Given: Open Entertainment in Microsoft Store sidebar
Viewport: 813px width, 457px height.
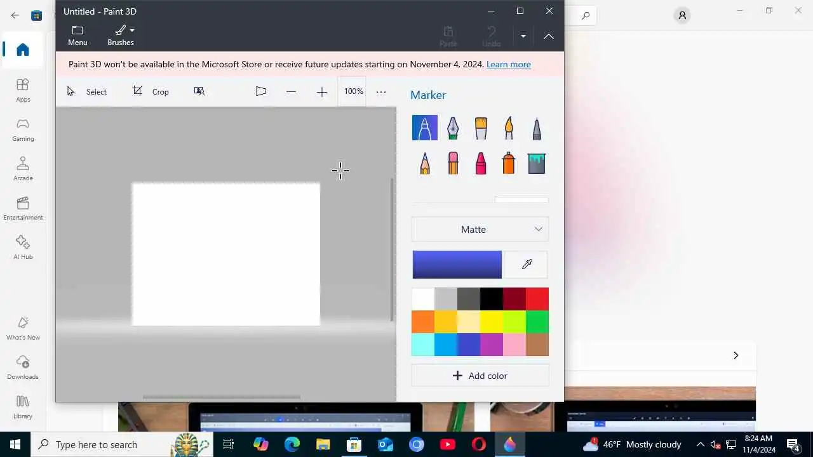Looking at the screenshot, I should 23,208.
